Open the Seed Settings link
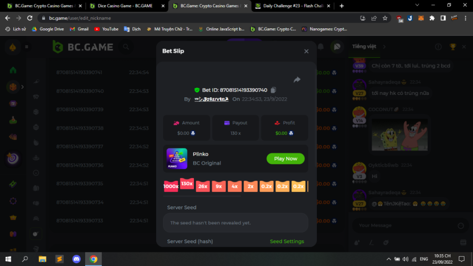This screenshot has width=473, height=266. [x=287, y=241]
